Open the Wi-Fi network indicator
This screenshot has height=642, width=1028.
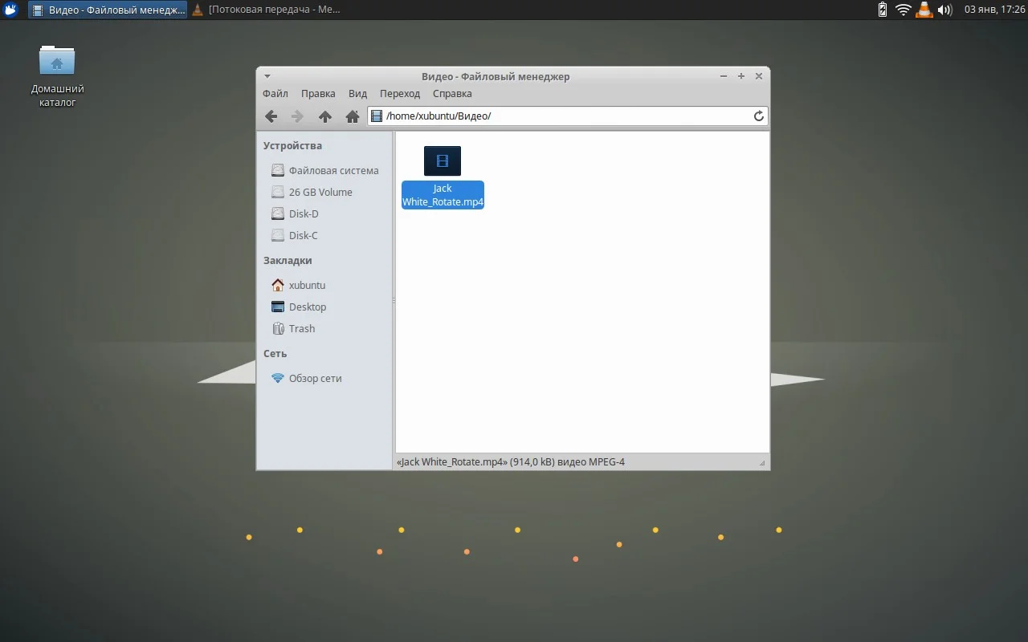click(904, 10)
